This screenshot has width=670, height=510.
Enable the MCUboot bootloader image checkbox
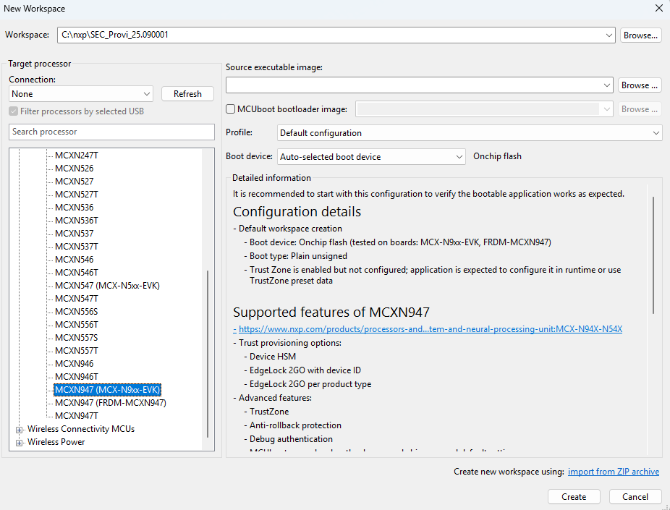click(230, 109)
